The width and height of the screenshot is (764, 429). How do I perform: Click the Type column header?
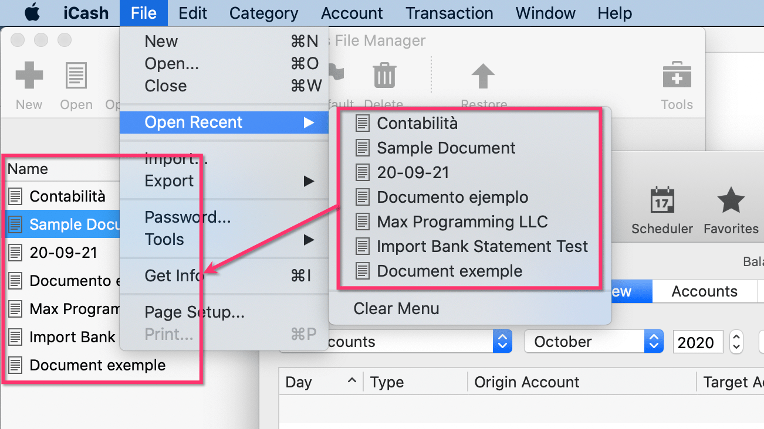pyautogui.click(x=415, y=382)
